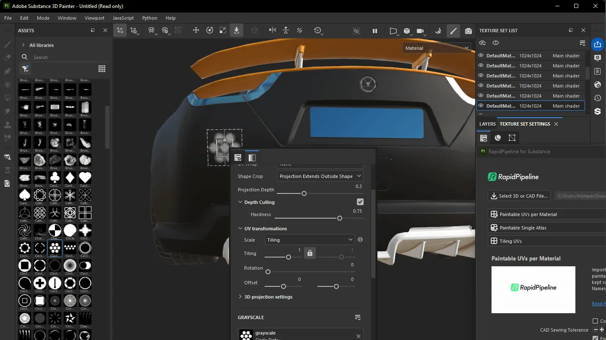This screenshot has height=340, width=606.
Task: Open Texture Set List settings menu icon
Action: click(583, 43)
